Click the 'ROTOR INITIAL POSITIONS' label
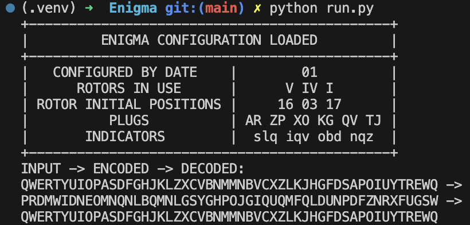Image resolution: width=470 pixels, height=225 pixels. point(129,104)
